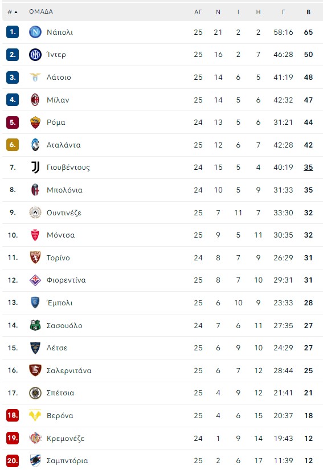Open the Μπολόνια team link
The image size is (323, 470).
click(x=64, y=190)
